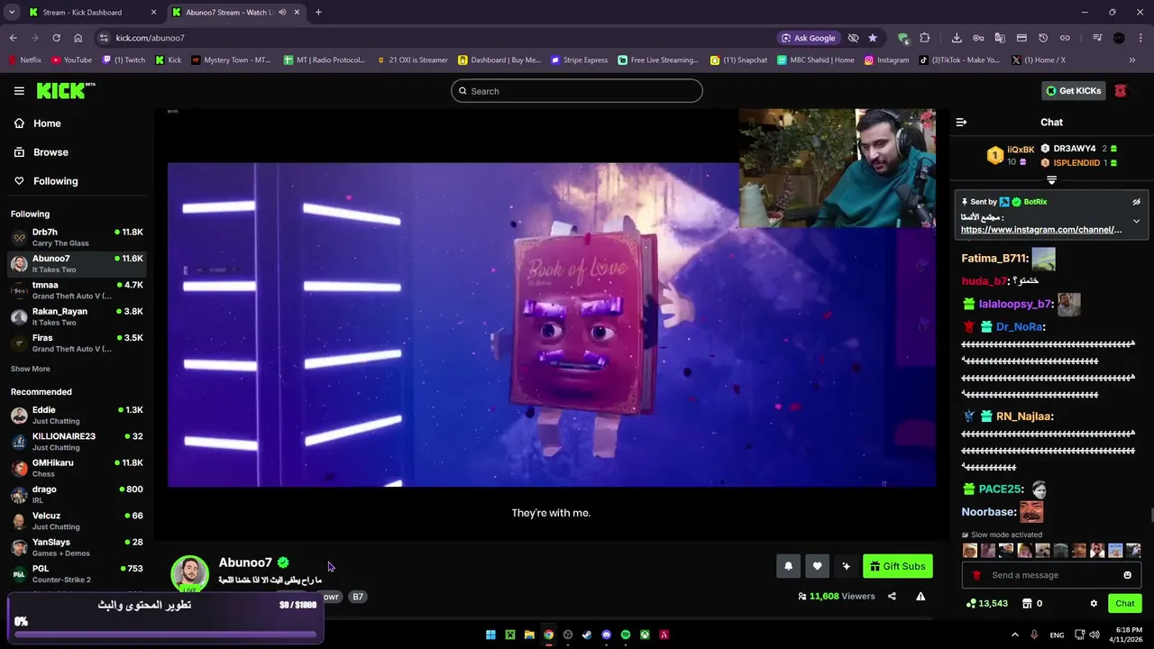Image resolution: width=1154 pixels, height=649 pixels.
Task: Report the stream via warning icon
Action: (920, 596)
